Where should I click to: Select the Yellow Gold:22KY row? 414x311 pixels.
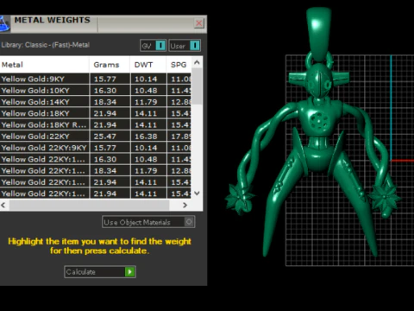coord(95,136)
